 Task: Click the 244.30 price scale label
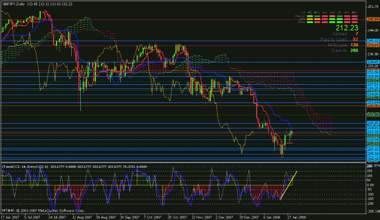pyautogui.click(x=373, y=30)
